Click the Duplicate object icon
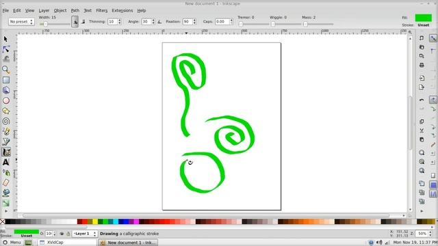The height and width of the screenshot is (246, 438). (422, 184)
